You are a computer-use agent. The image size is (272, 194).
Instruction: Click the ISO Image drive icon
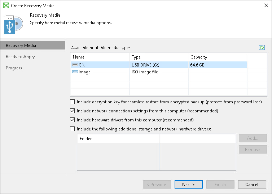(75, 72)
